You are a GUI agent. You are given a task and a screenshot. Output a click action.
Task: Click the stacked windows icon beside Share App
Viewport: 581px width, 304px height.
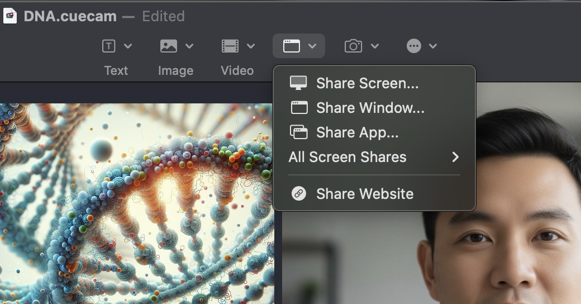click(299, 132)
